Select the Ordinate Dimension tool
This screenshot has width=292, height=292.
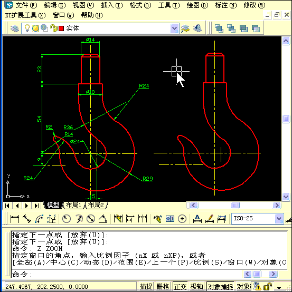click(x=51, y=219)
